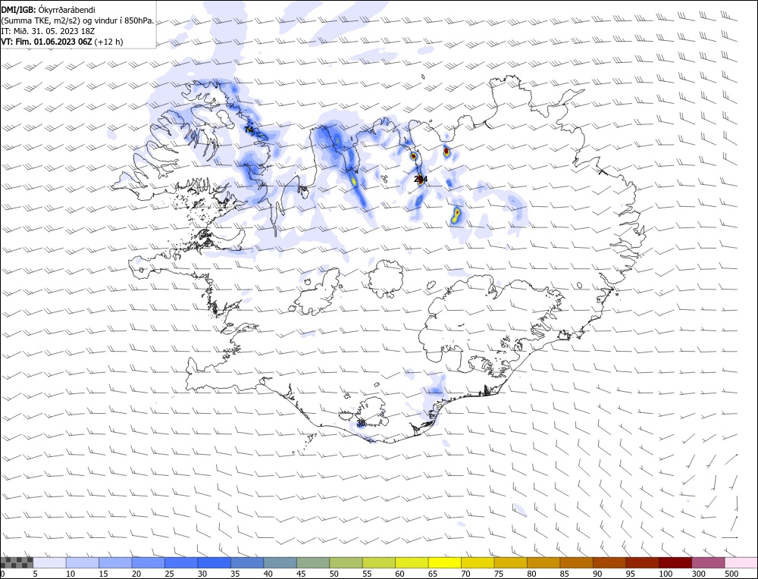
Task: Pick the 30–35 deep blue legend swatch
Action: [215, 562]
